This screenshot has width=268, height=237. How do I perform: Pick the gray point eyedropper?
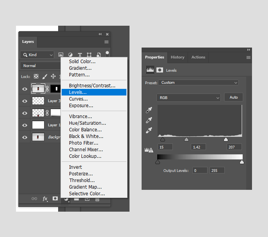coord(149,120)
